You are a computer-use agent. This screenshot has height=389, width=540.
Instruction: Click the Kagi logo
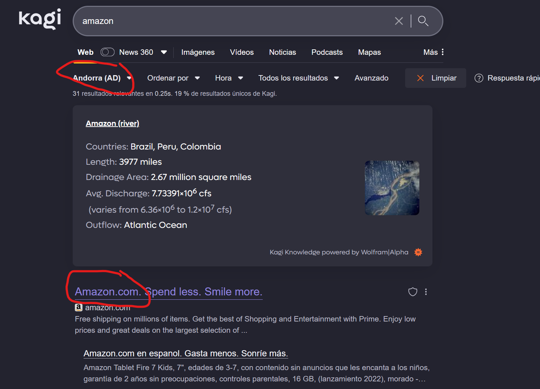(40, 19)
